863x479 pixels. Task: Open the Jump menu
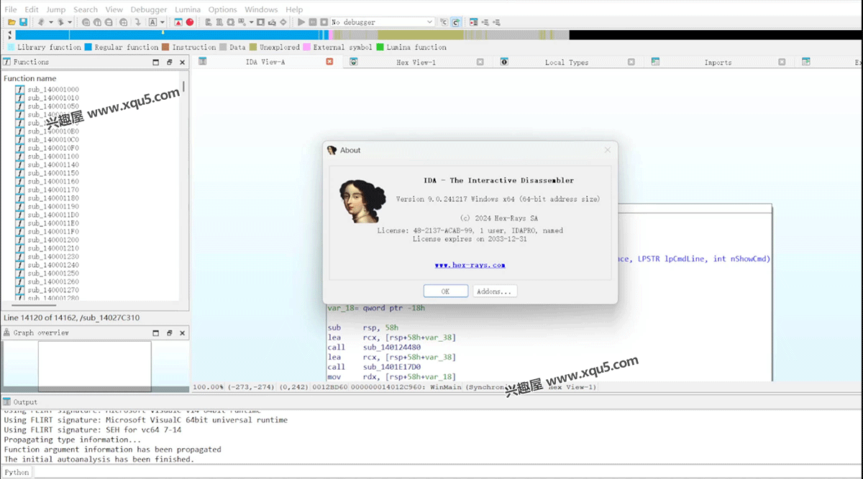[55, 9]
